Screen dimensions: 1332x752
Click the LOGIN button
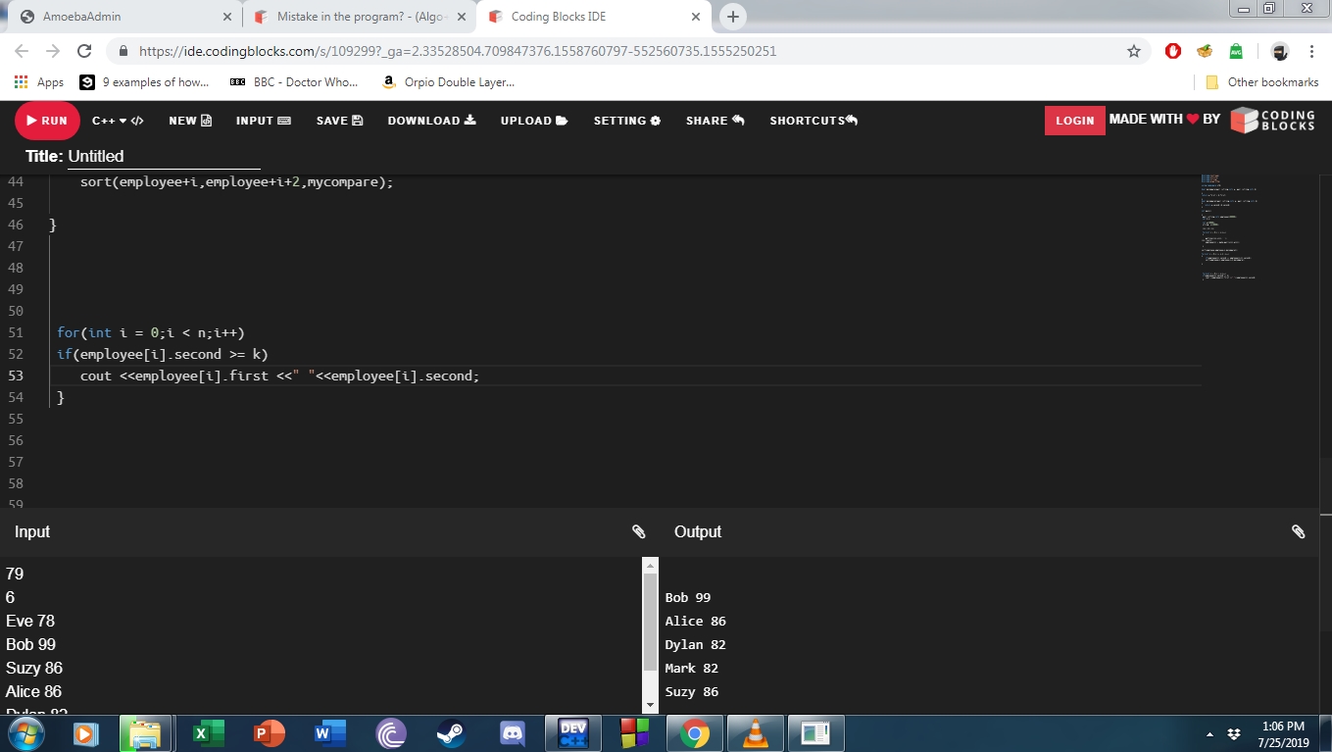pos(1074,121)
